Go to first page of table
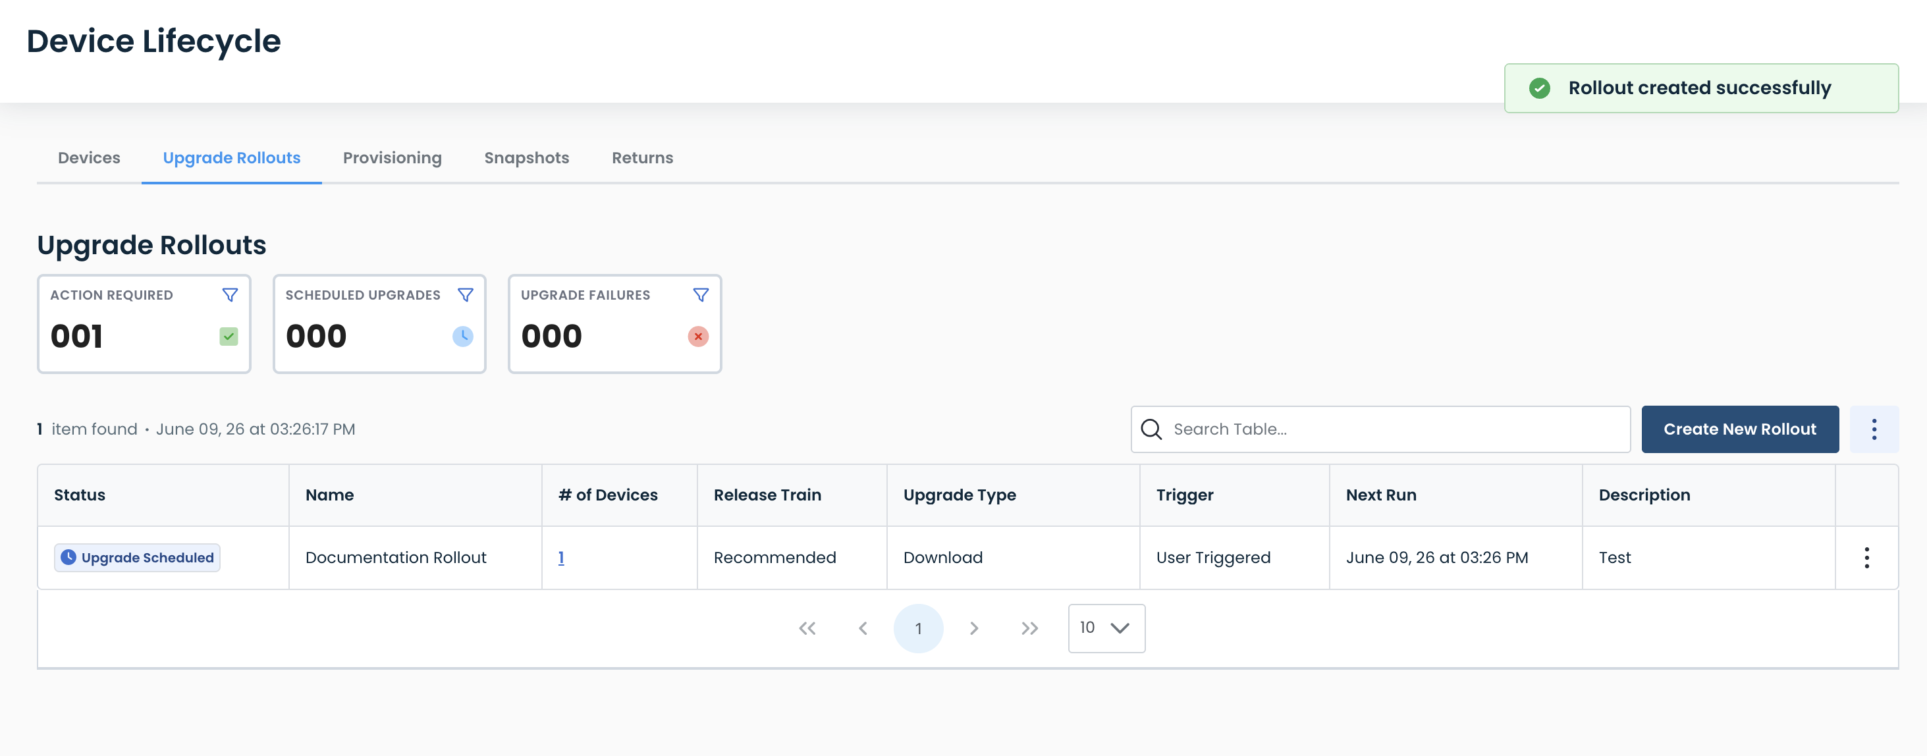The image size is (1927, 756). click(807, 628)
